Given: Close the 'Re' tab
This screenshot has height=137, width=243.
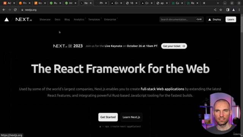Looking at the screenshot, I should pyautogui.click(x=197, y=3).
